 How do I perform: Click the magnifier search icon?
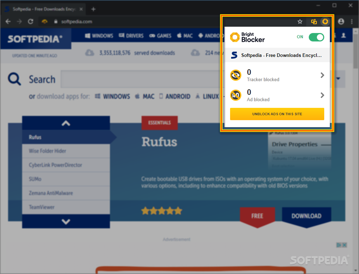pos(14,79)
